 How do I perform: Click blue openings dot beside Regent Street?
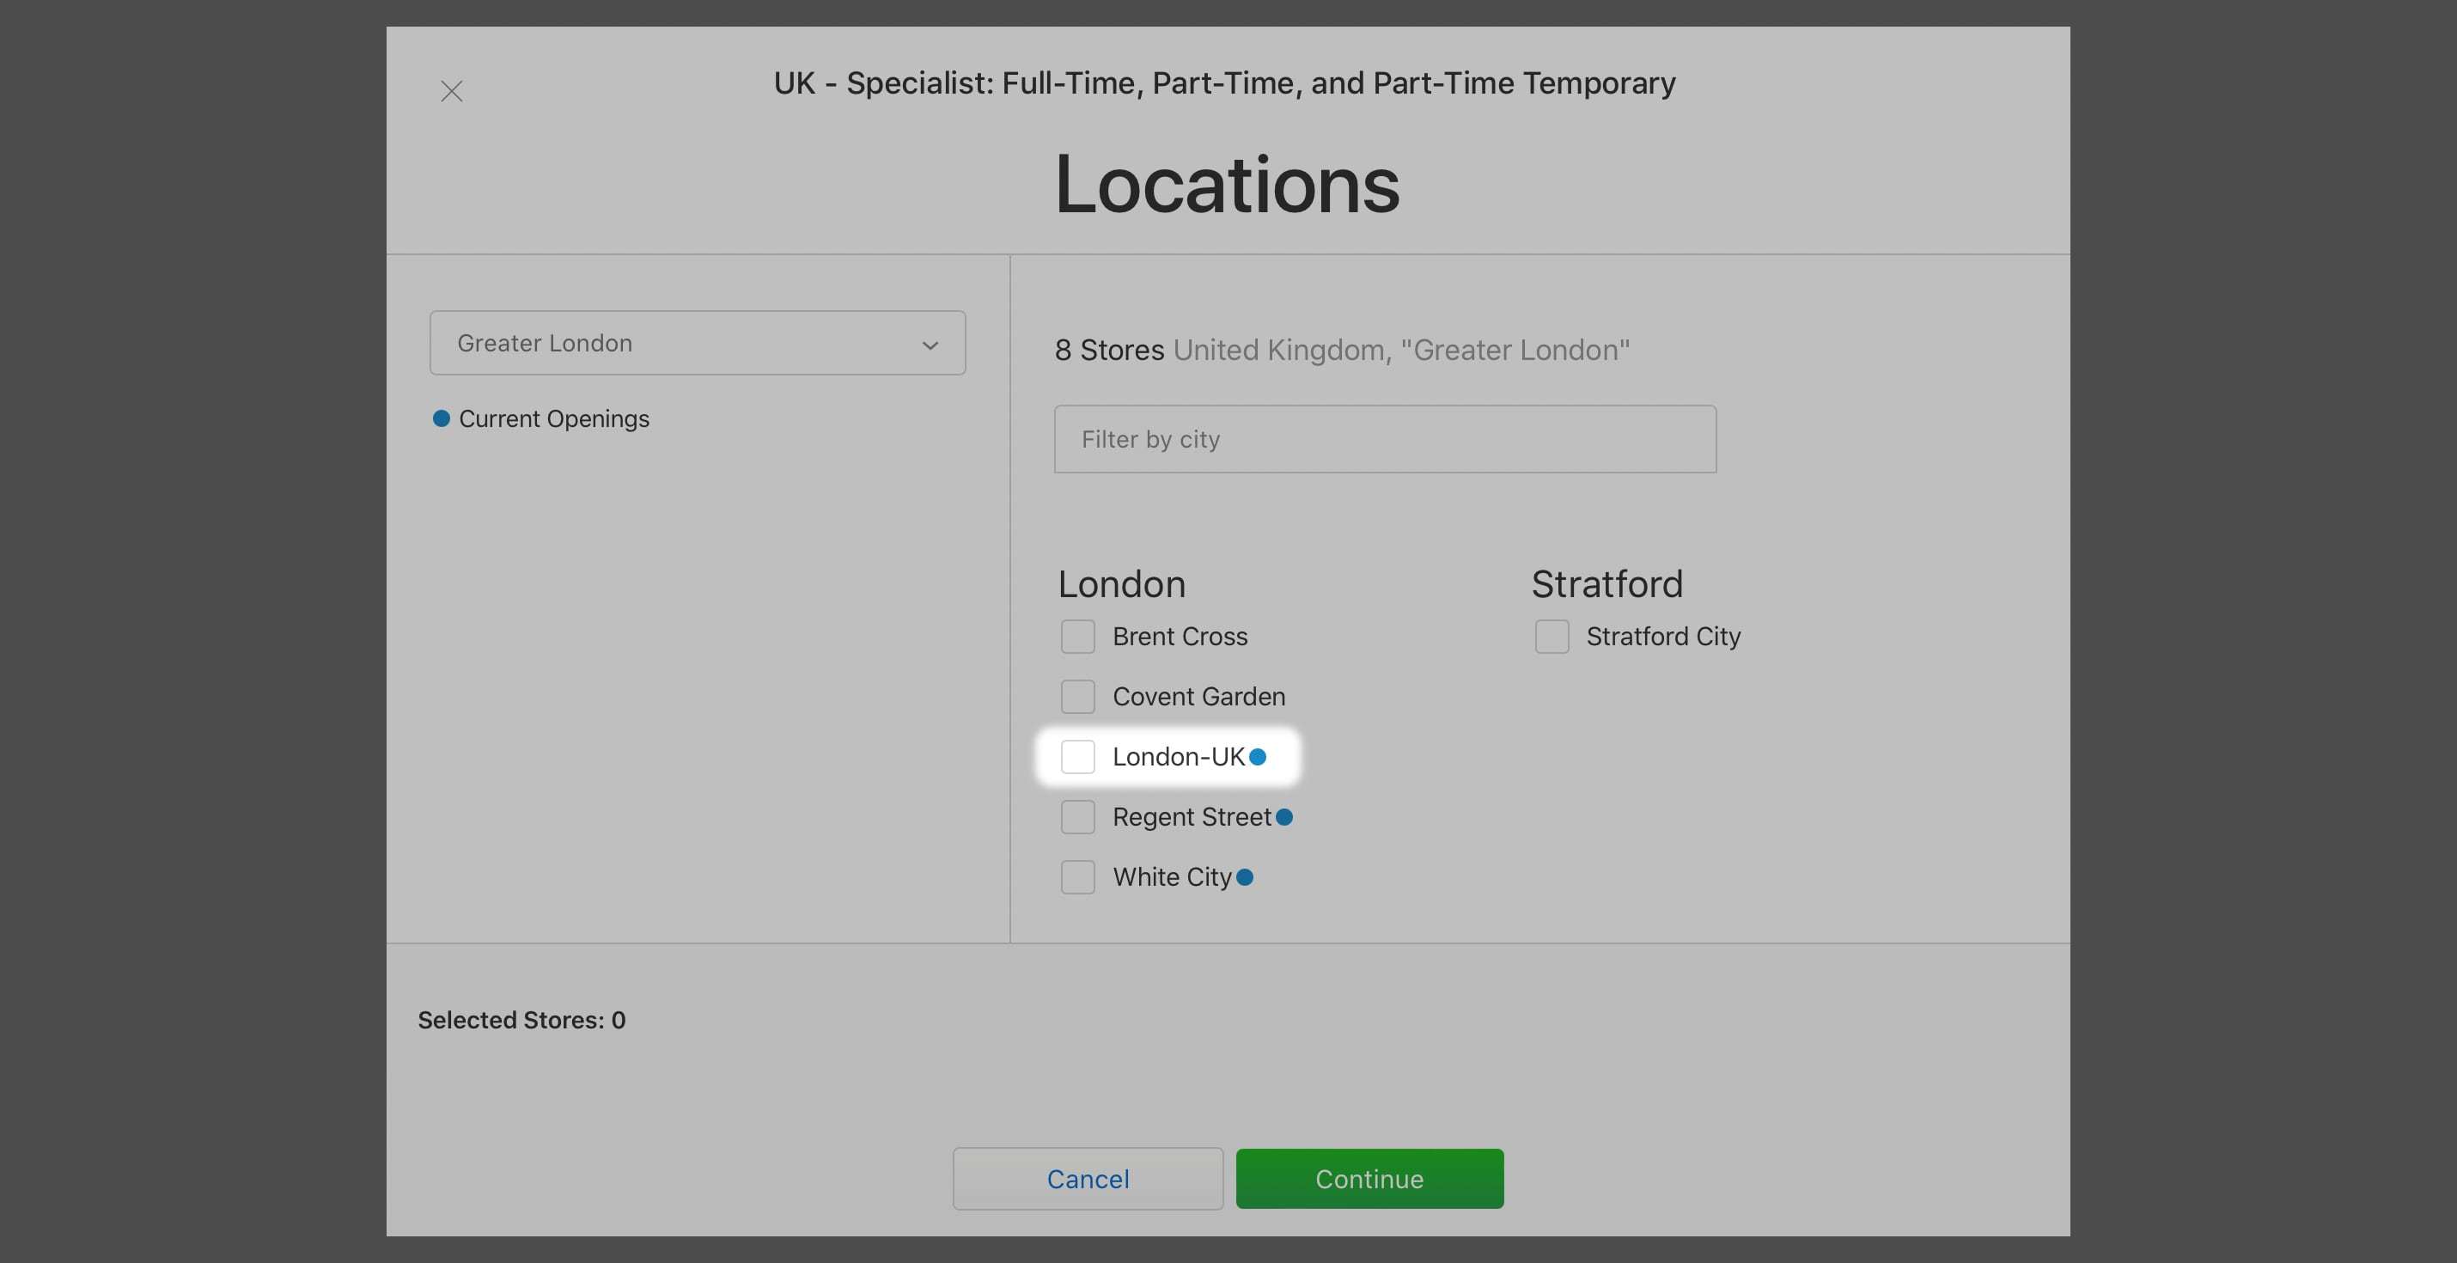point(1283,818)
